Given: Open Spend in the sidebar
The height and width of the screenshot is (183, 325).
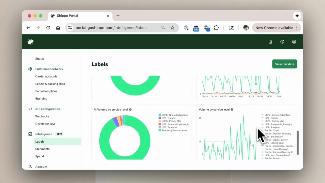Looking at the screenshot, I should pyautogui.click(x=40, y=156).
